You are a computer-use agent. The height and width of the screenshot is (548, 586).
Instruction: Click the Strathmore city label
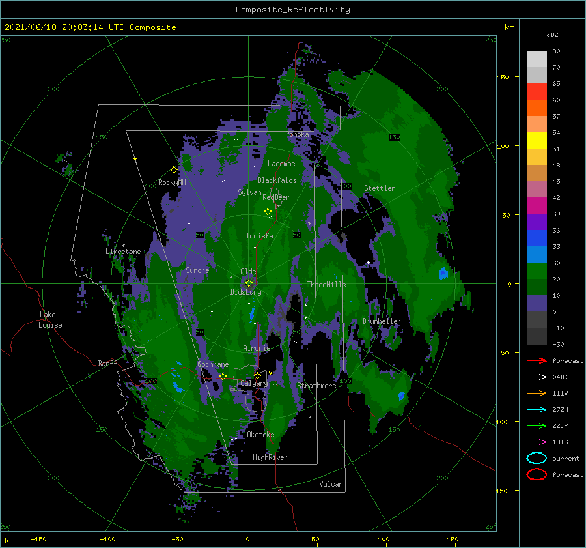pyautogui.click(x=316, y=386)
